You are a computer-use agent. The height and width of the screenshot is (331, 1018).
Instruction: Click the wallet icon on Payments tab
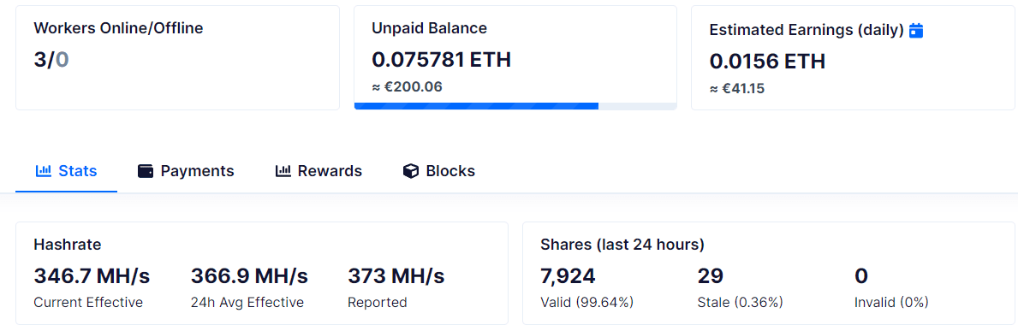click(x=146, y=171)
